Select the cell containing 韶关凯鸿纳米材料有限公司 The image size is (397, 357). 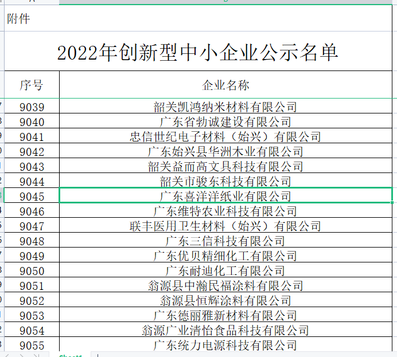tap(225, 107)
